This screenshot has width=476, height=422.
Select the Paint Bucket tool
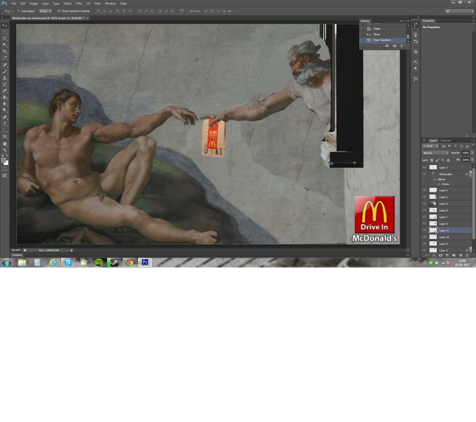pyautogui.click(x=5, y=97)
